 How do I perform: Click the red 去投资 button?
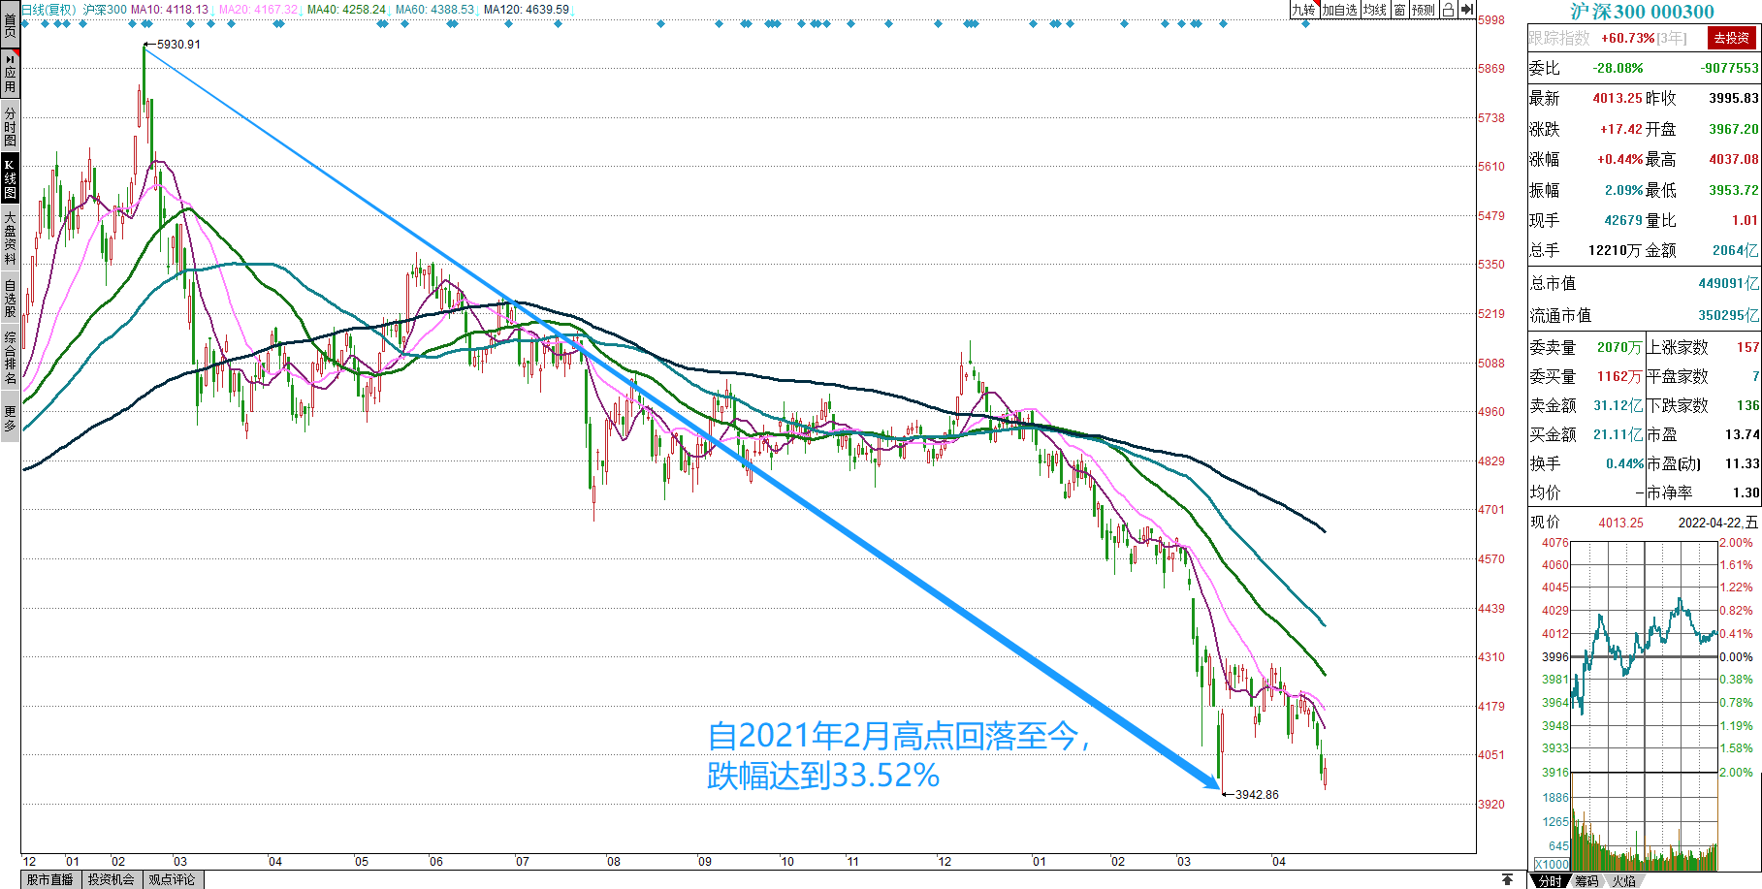[x=1731, y=38]
